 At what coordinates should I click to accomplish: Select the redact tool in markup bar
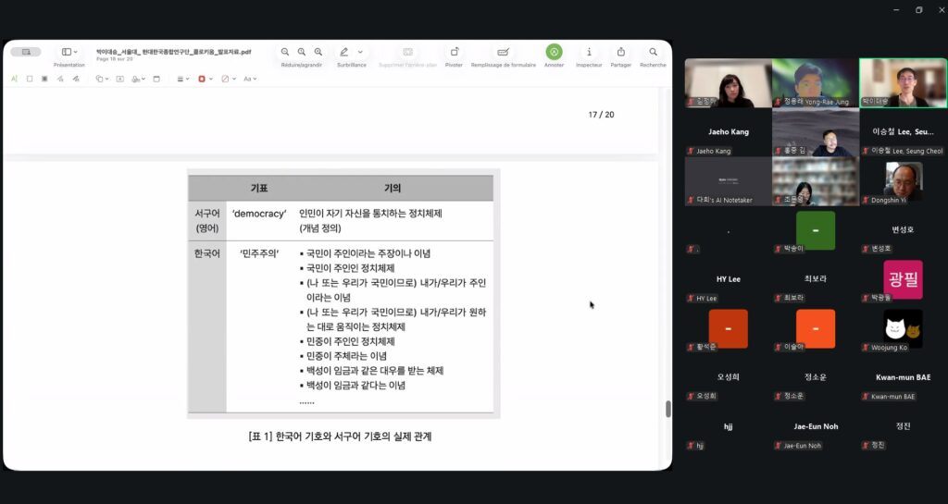click(44, 80)
